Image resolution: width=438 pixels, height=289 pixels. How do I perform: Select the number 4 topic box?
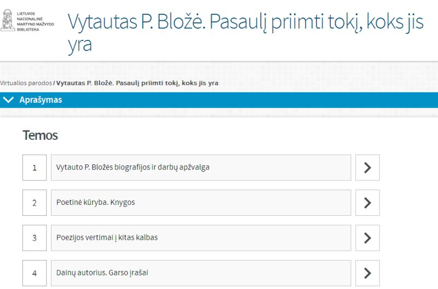(x=34, y=273)
